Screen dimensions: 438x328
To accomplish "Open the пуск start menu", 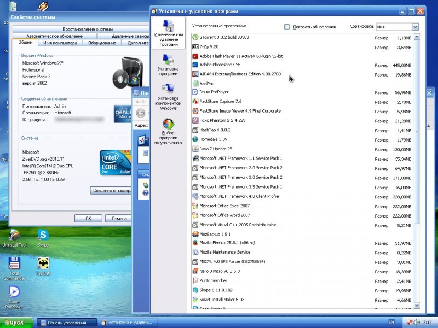I will tap(17, 323).
